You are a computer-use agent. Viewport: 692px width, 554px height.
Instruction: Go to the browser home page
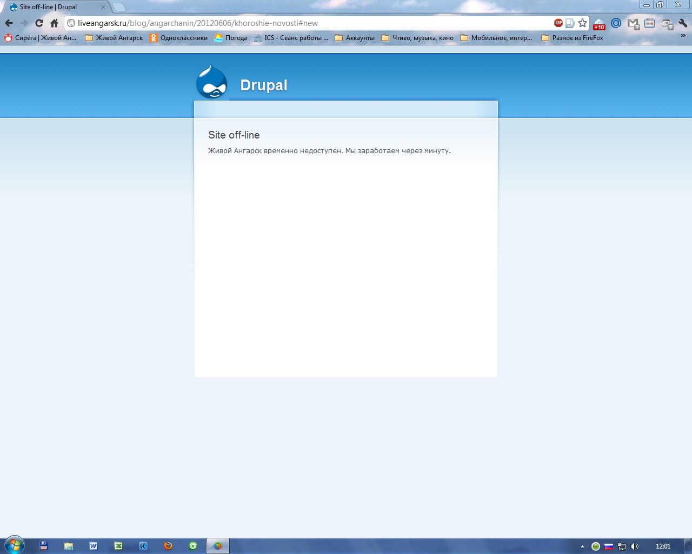(x=54, y=23)
